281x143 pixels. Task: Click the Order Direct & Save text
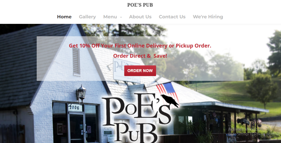[x=140, y=56]
